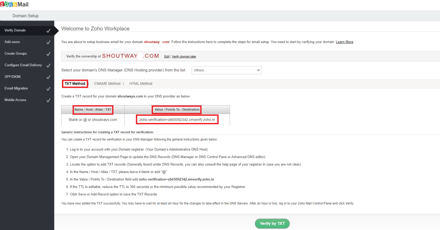The width and height of the screenshot is (440, 230).
Task: Go to Mobile Access step
Action: 27,100
